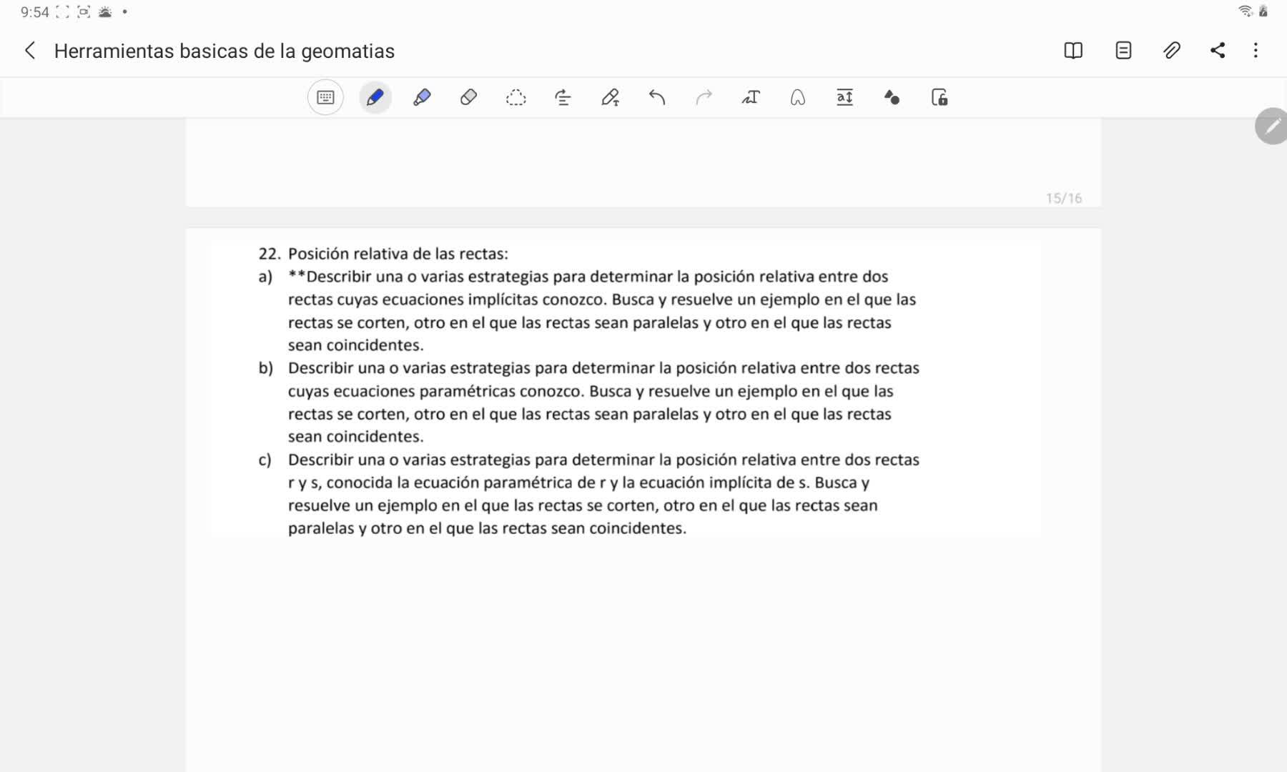Open reading mode book icon

(x=1073, y=51)
